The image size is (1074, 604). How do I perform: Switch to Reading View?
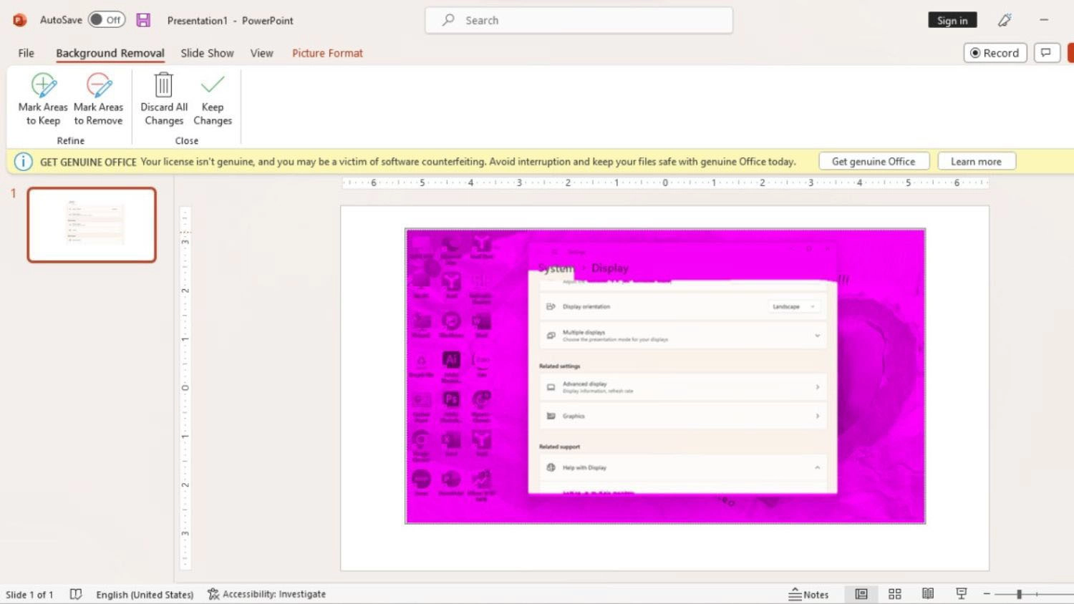928,594
